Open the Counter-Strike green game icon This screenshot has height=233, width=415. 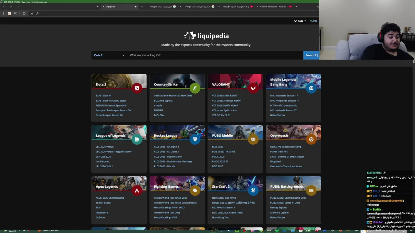tap(195, 88)
